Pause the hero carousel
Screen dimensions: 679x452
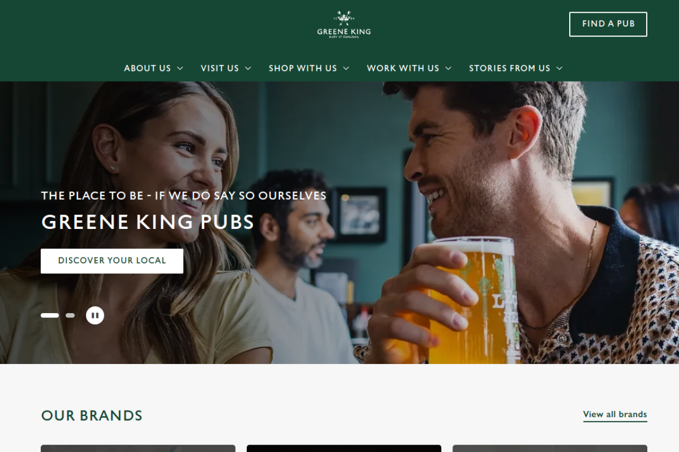(x=95, y=315)
